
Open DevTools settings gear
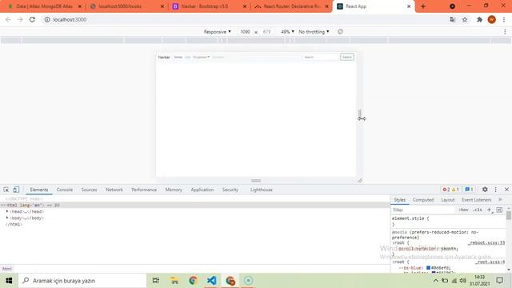[485, 190]
